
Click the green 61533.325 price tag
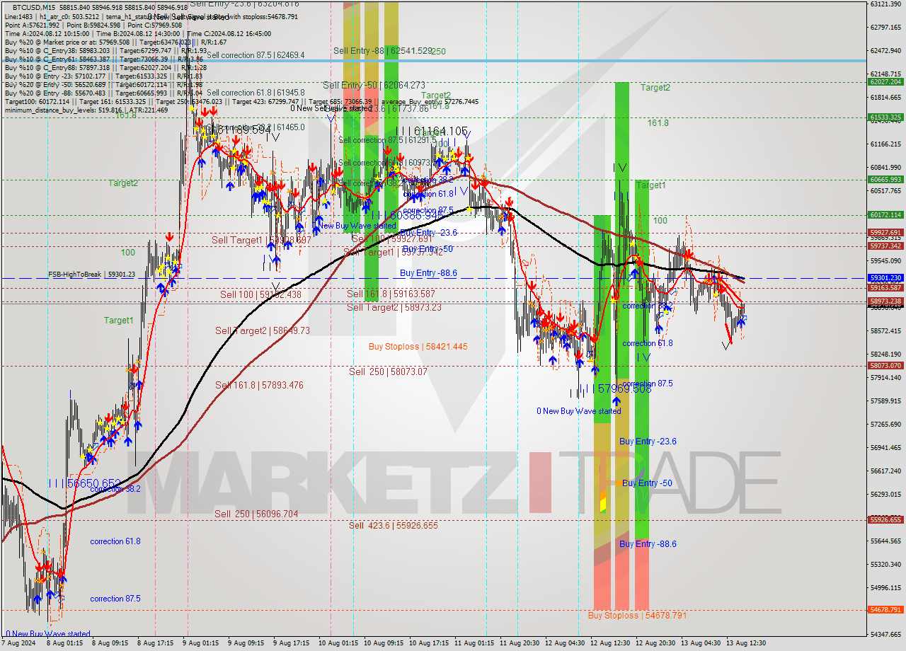tap(885, 117)
